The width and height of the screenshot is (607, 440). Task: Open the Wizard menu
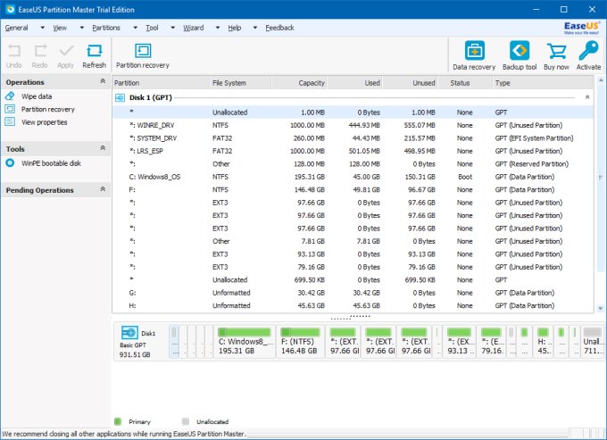coord(193,28)
